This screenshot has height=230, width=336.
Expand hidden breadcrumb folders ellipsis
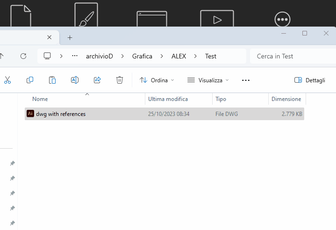click(75, 56)
